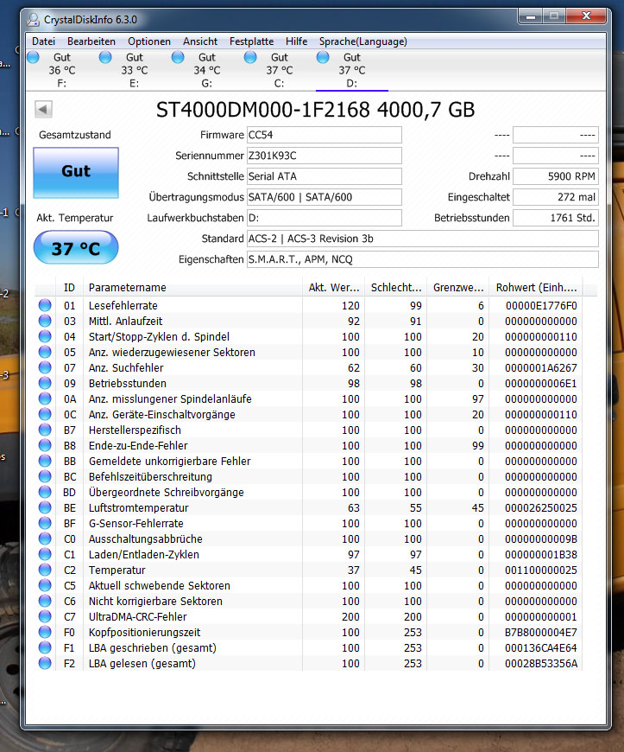Open the Bearbeiten menu
The height and width of the screenshot is (752, 624).
[91, 41]
